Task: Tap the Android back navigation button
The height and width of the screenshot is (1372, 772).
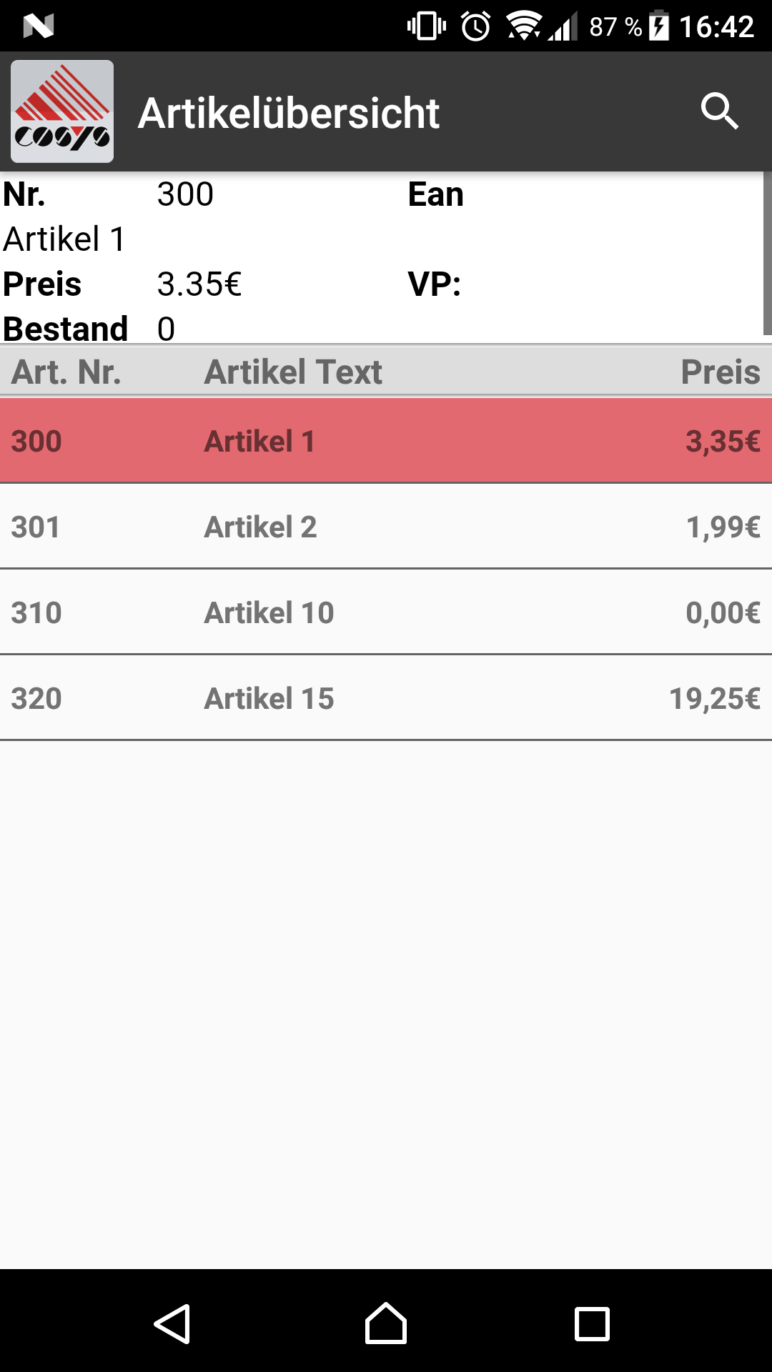Action: coord(172,1324)
